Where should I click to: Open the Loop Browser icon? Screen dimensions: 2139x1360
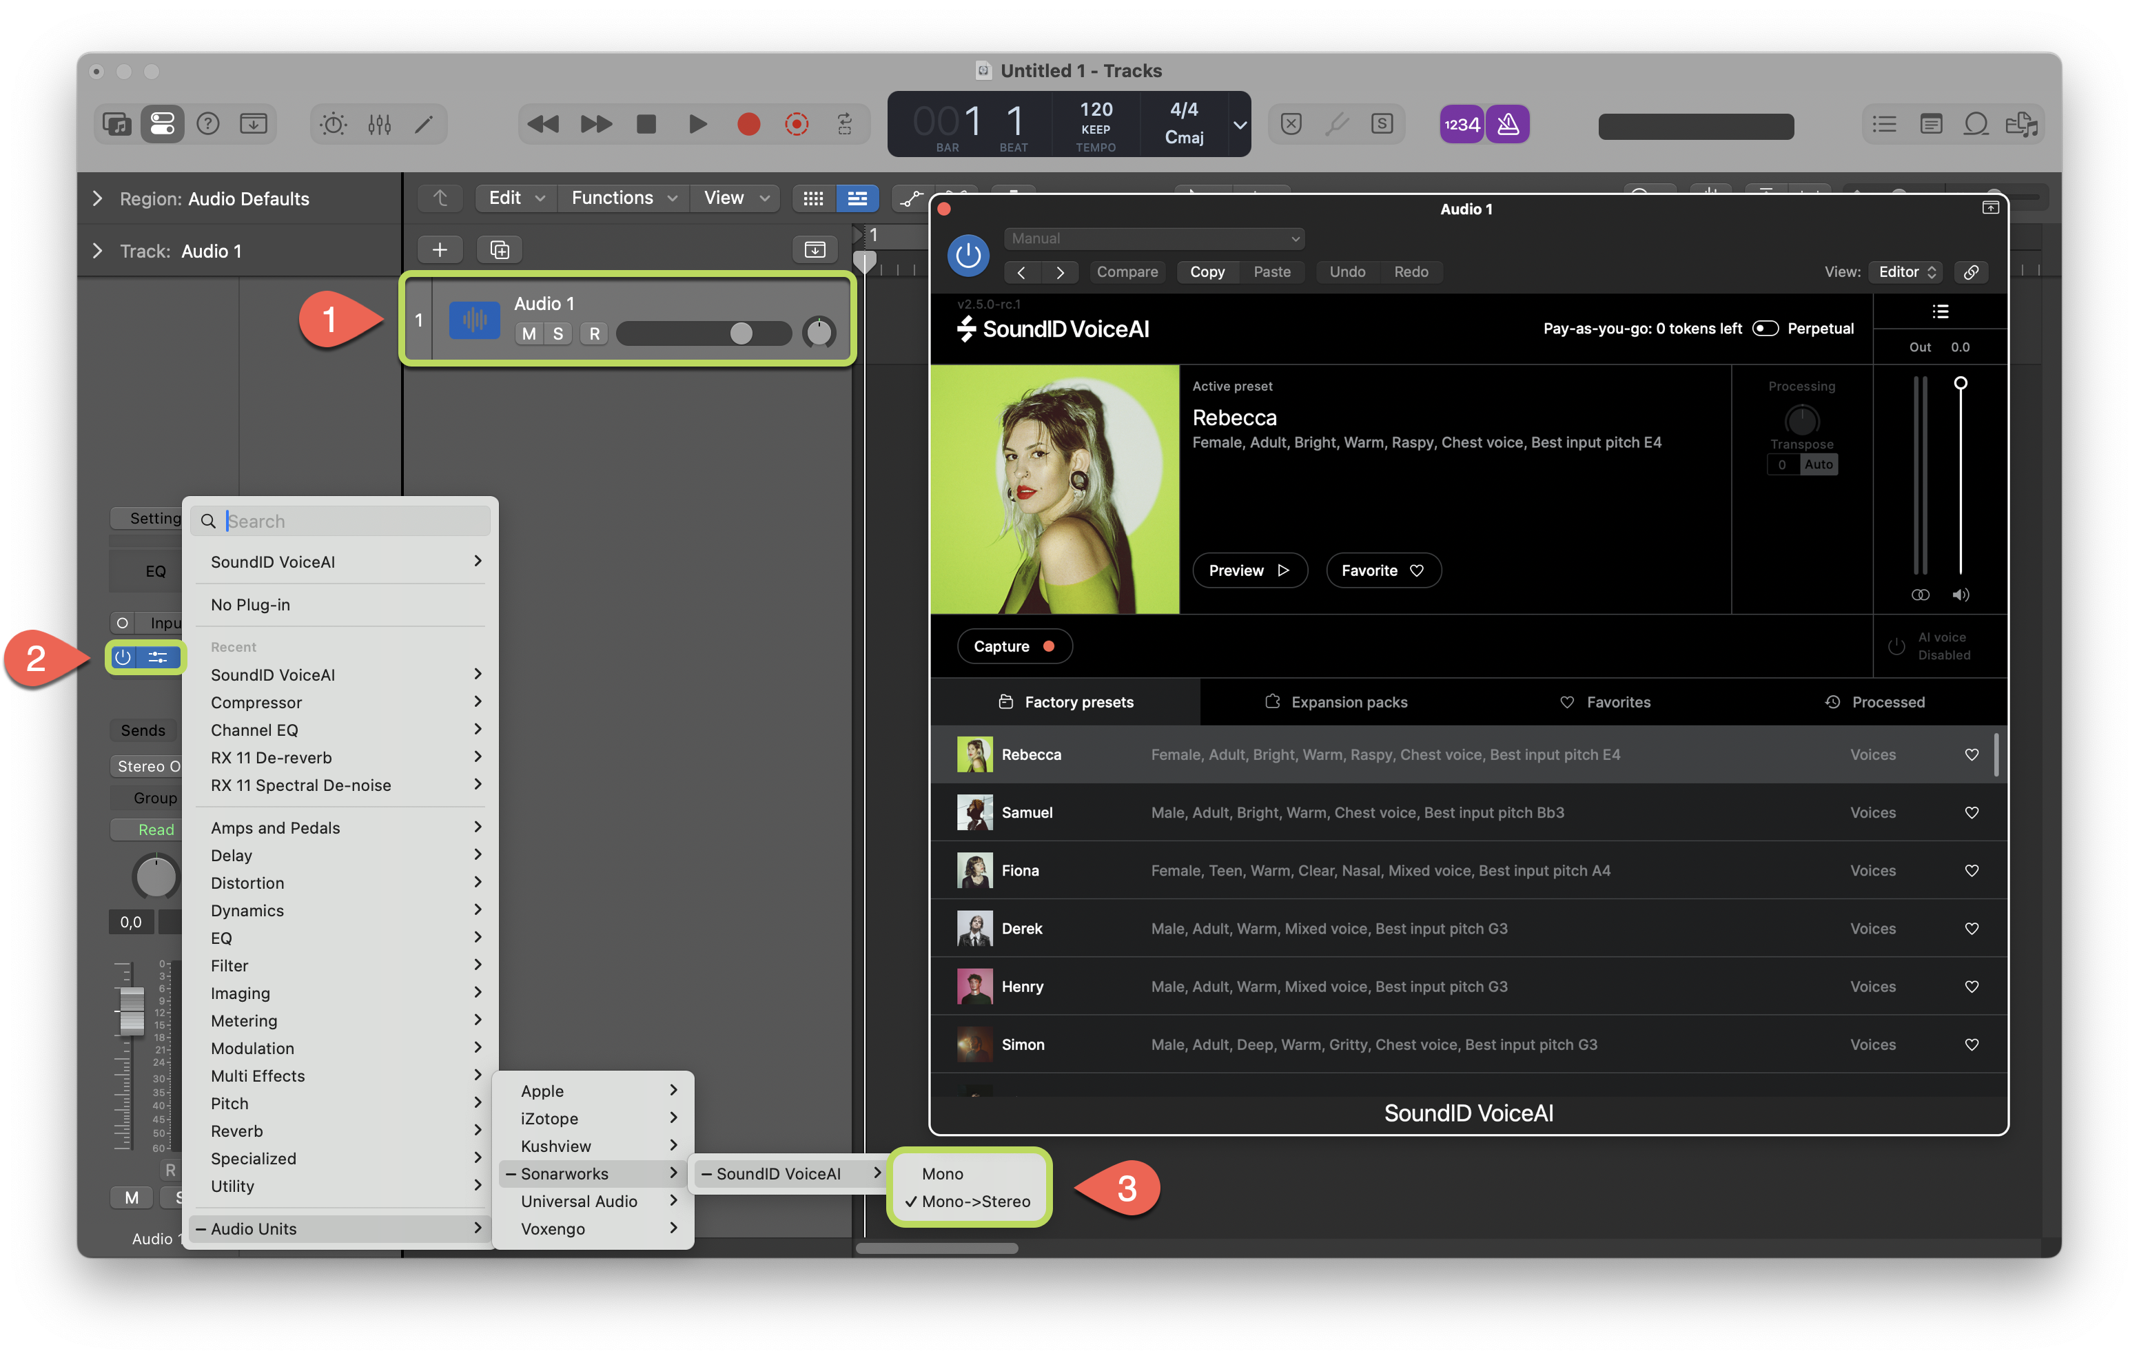pyautogui.click(x=1976, y=125)
